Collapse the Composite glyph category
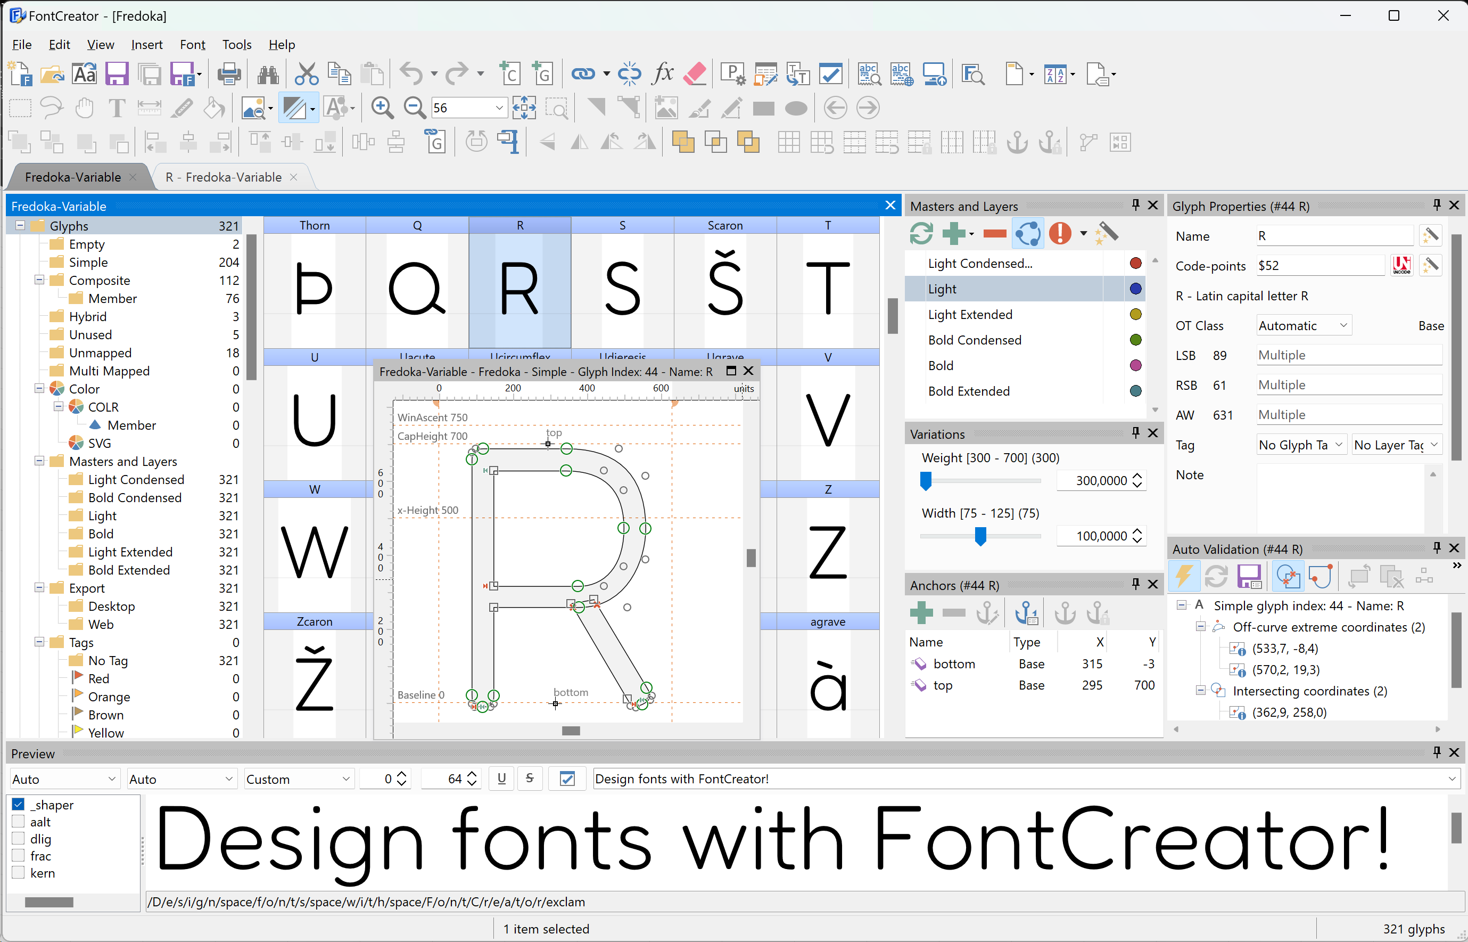The image size is (1468, 942). tap(40, 280)
